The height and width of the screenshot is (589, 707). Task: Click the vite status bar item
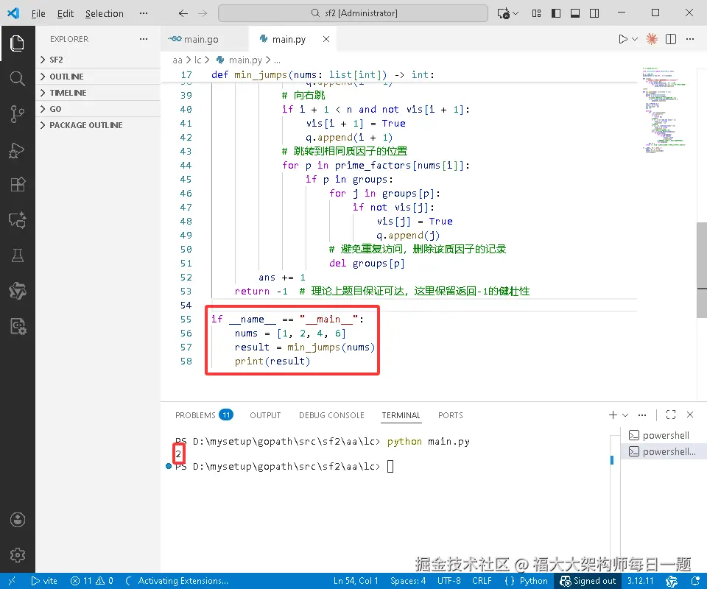click(44, 581)
